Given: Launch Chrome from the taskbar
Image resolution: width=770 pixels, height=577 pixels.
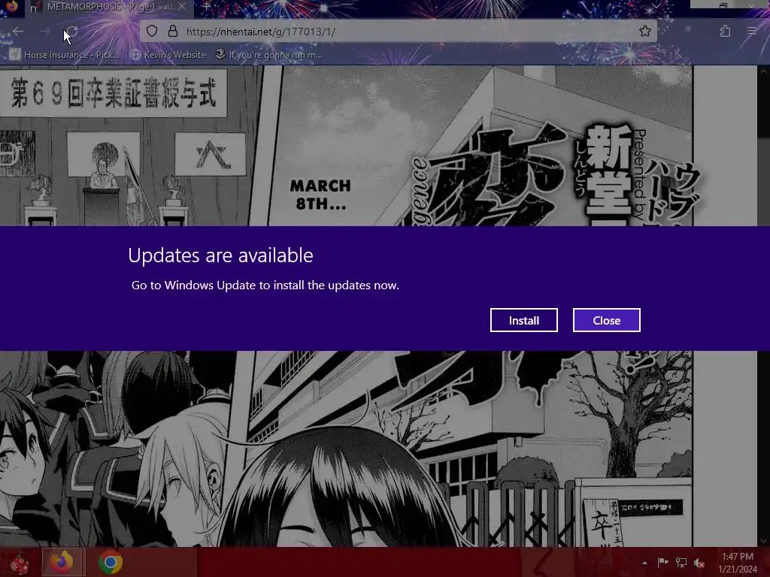Looking at the screenshot, I should coord(111,562).
